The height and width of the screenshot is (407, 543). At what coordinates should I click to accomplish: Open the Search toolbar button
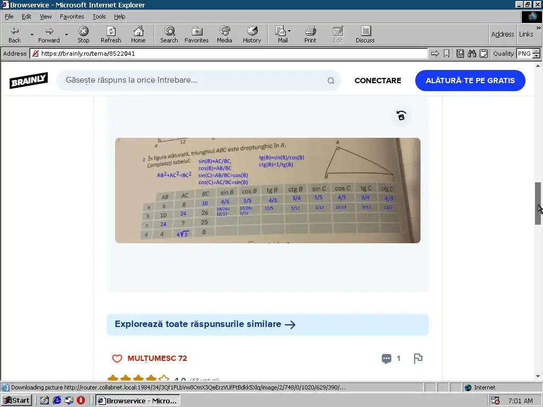(169, 34)
